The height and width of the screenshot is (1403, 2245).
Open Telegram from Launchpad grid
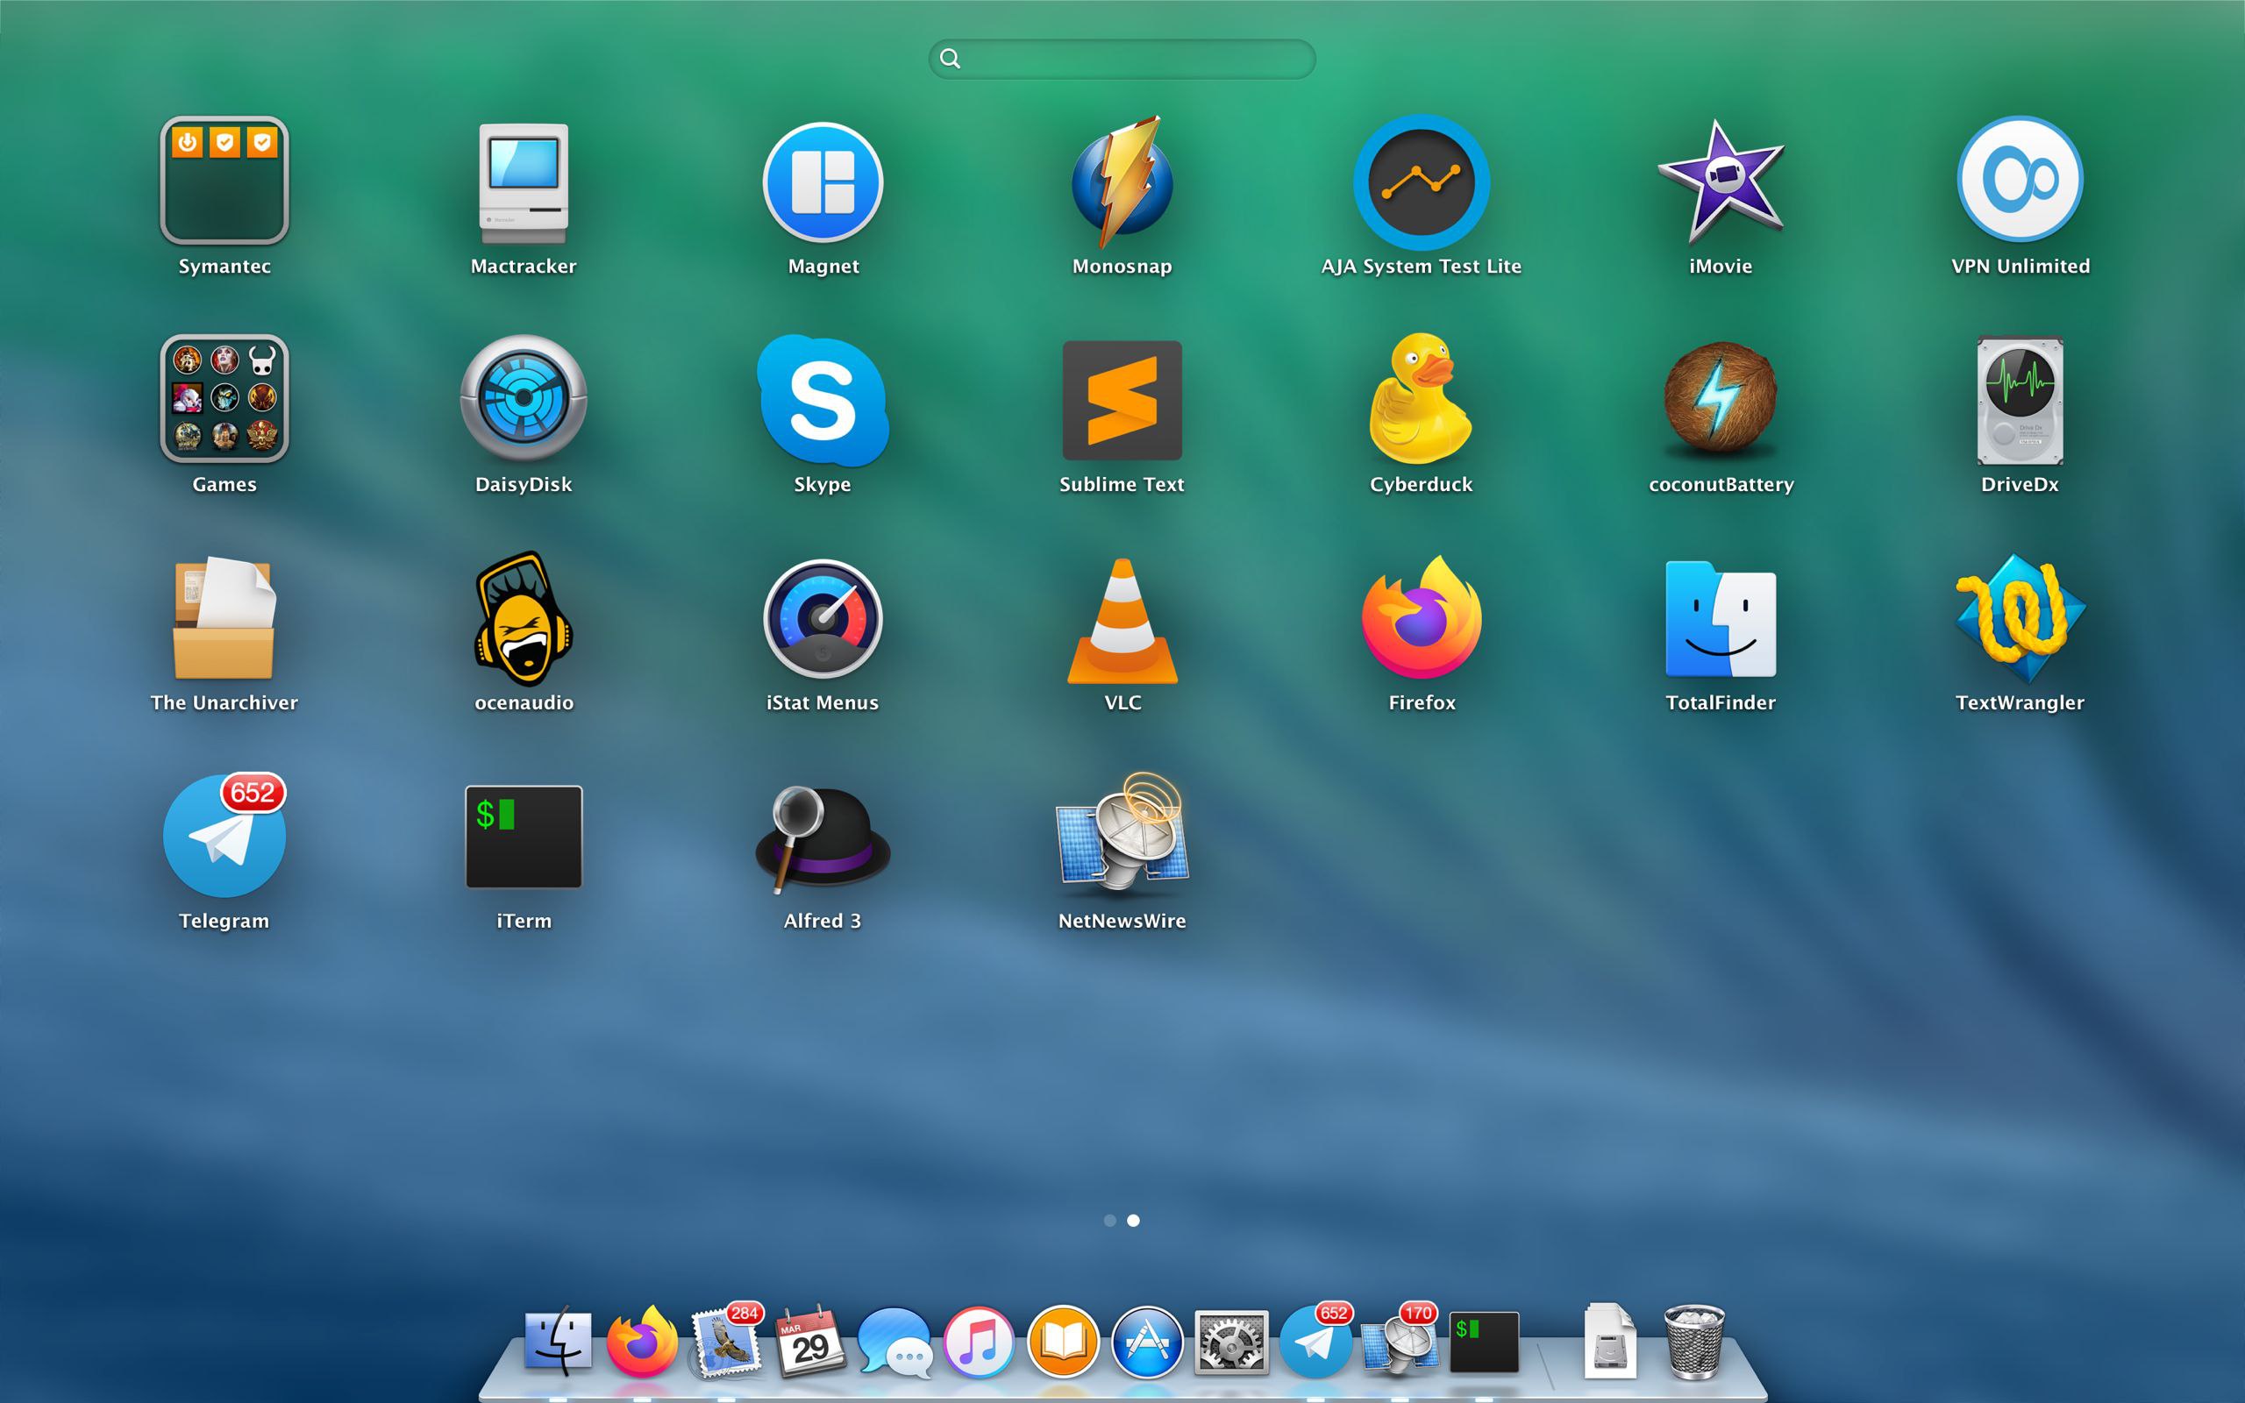tap(224, 835)
